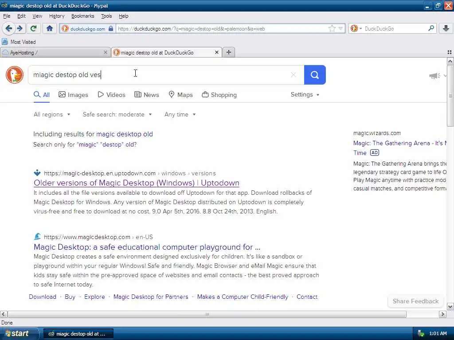This screenshot has width=454, height=340.
Task: Open the Downloads arrow button
Action: [446, 28]
